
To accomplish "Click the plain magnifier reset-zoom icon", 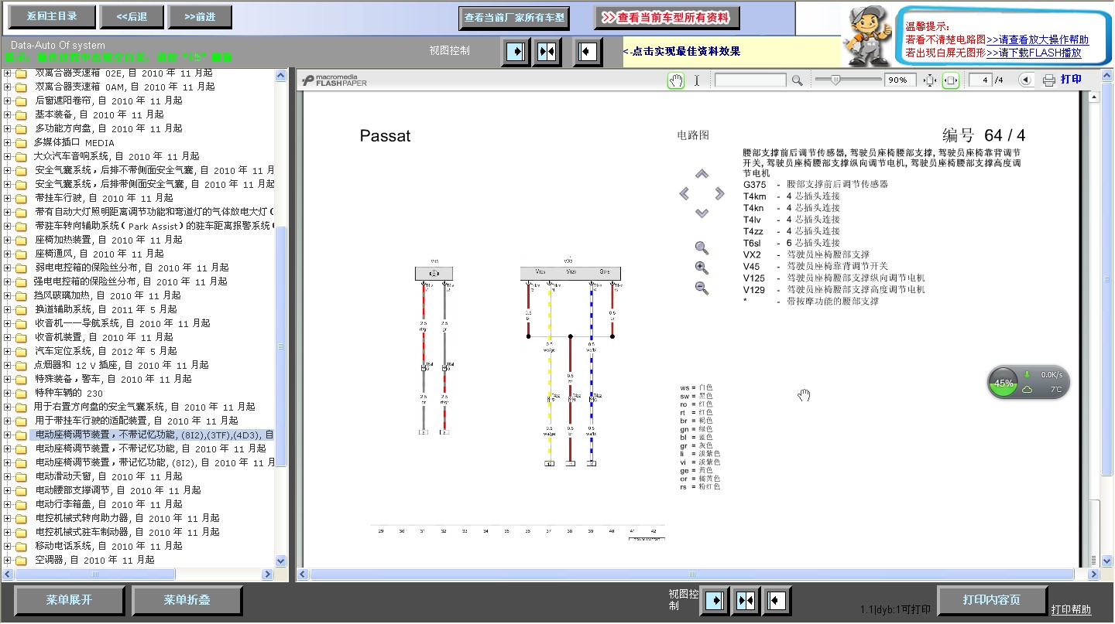I will [x=702, y=248].
